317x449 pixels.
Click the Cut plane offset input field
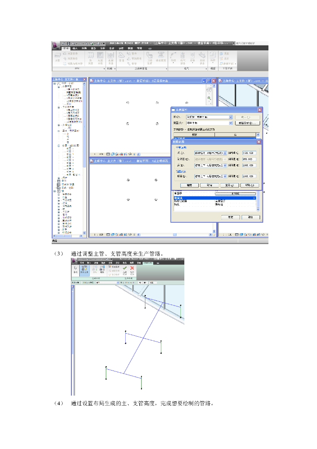(249, 159)
